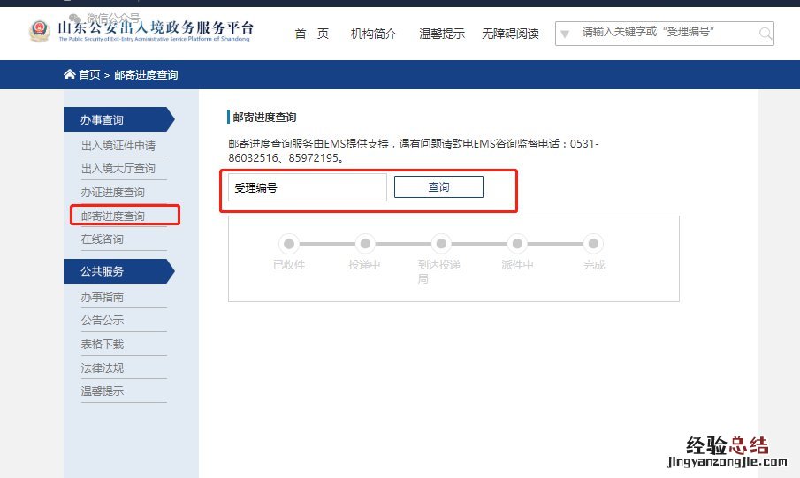Open 邮寄进度查询 sidebar link

pos(113,216)
